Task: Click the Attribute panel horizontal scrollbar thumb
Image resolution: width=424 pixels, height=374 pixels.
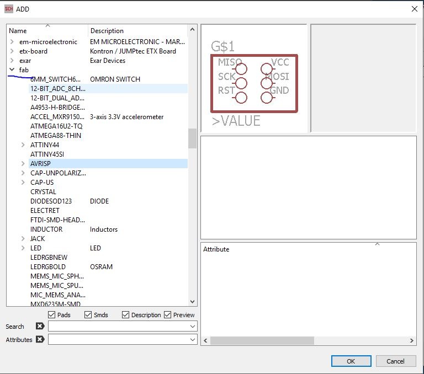Action: (262, 340)
